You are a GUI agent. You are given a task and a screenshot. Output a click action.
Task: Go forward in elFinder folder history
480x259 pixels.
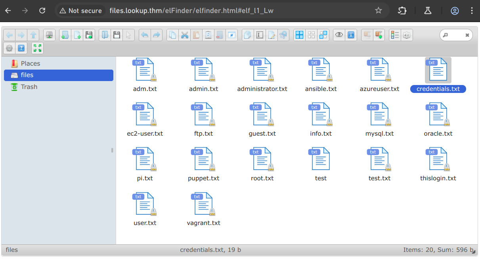[21, 35]
